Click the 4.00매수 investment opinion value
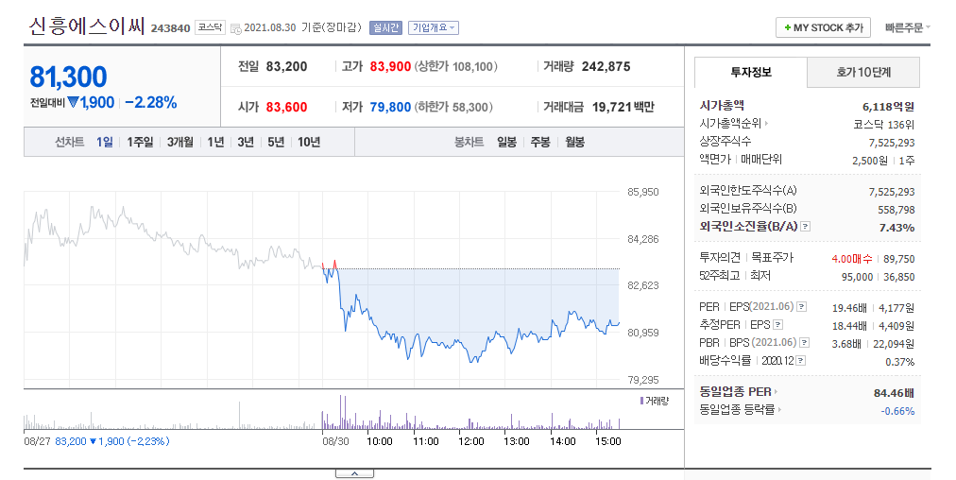 [x=852, y=259]
